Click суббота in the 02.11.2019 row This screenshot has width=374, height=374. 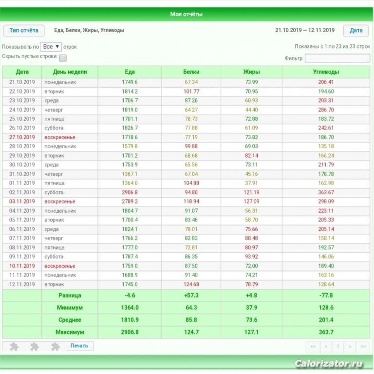point(54,192)
